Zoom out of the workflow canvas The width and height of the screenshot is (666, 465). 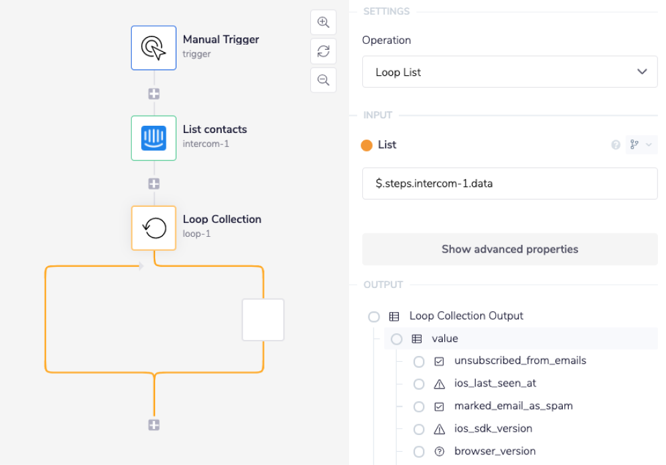point(324,80)
